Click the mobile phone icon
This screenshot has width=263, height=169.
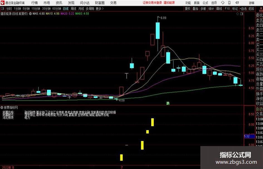[229, 3]
